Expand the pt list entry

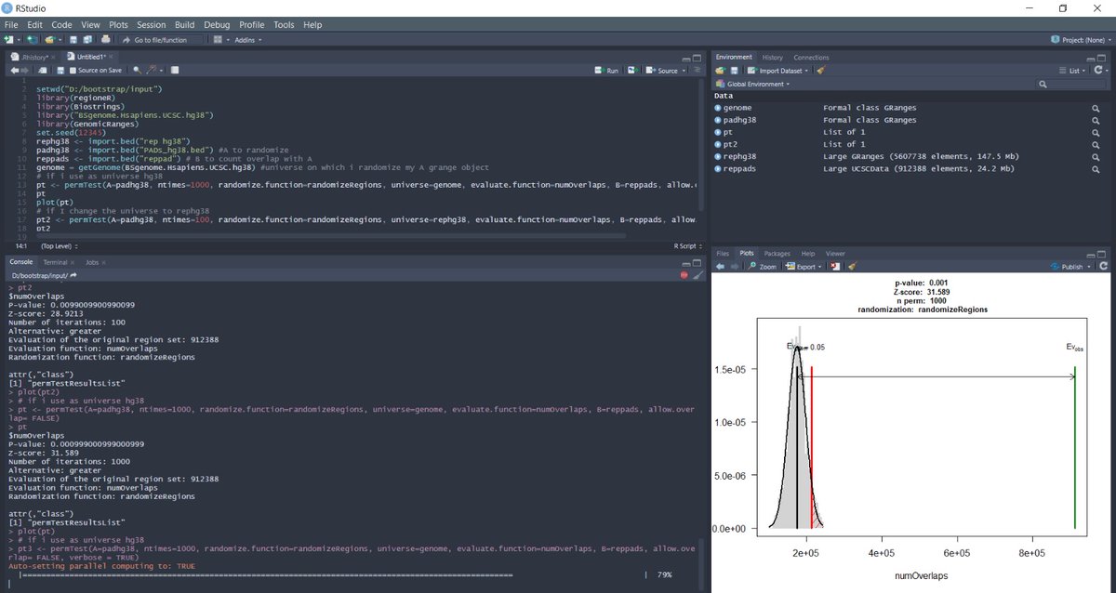[x=718, y=132]
